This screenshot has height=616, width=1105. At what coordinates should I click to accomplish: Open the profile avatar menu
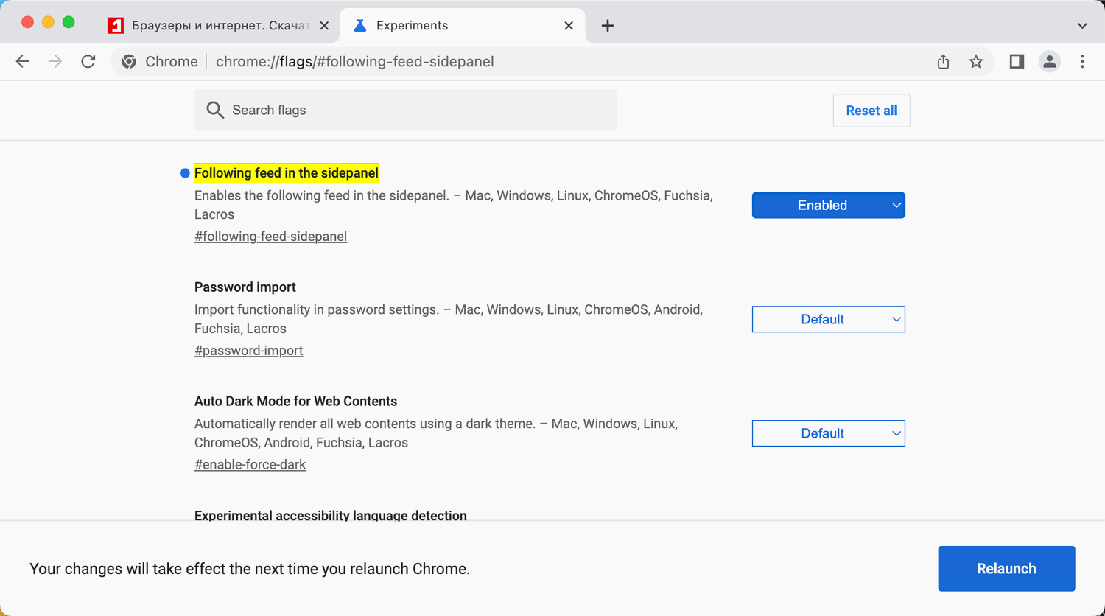point(1049,62)
